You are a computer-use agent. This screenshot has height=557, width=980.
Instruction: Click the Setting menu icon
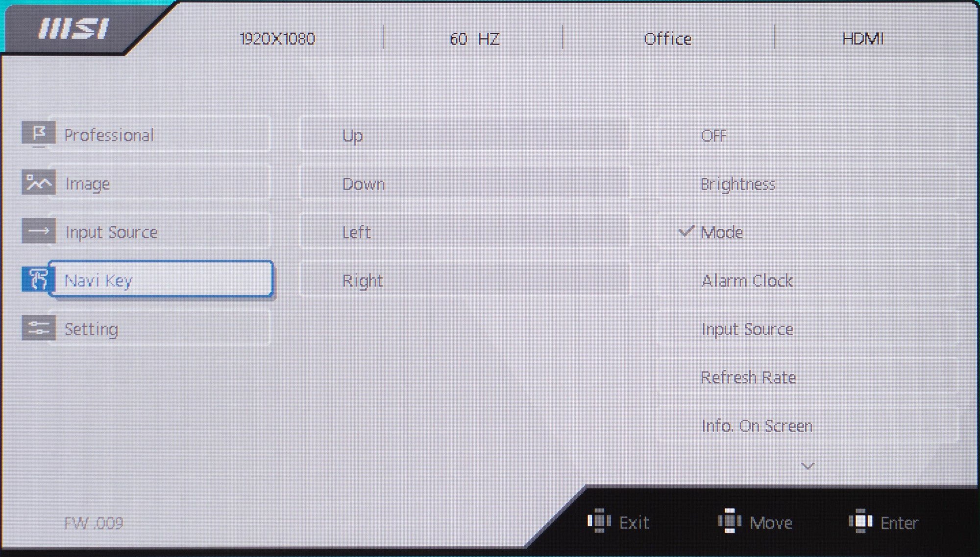click(39, 328)
